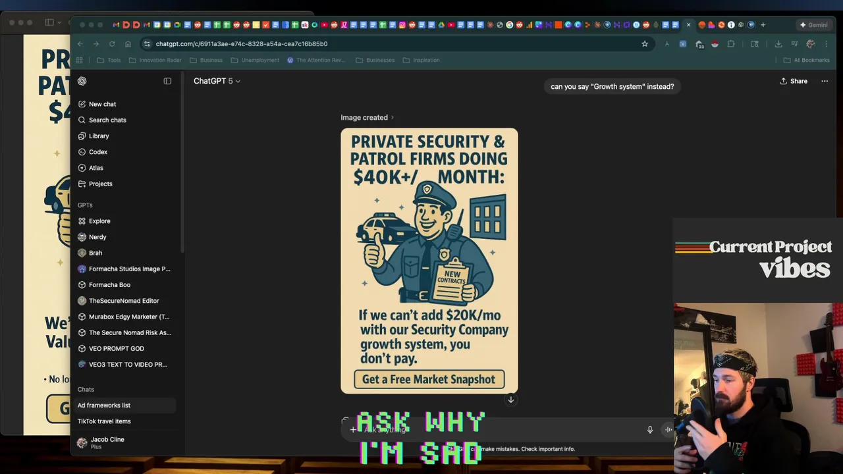The image size is (843, 474).
Task: Reload the ChatGPT page
Action: [x=112, y=44]
